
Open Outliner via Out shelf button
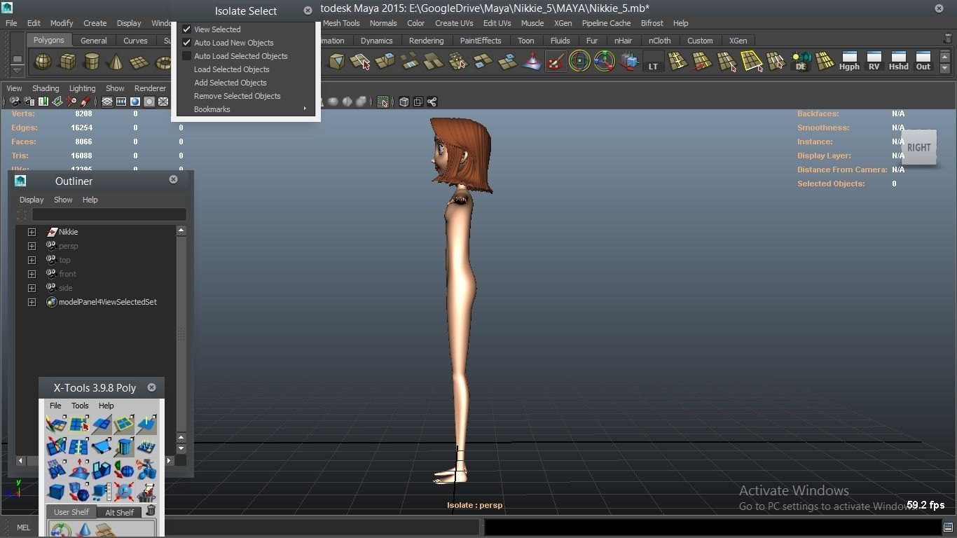(923, 62)
